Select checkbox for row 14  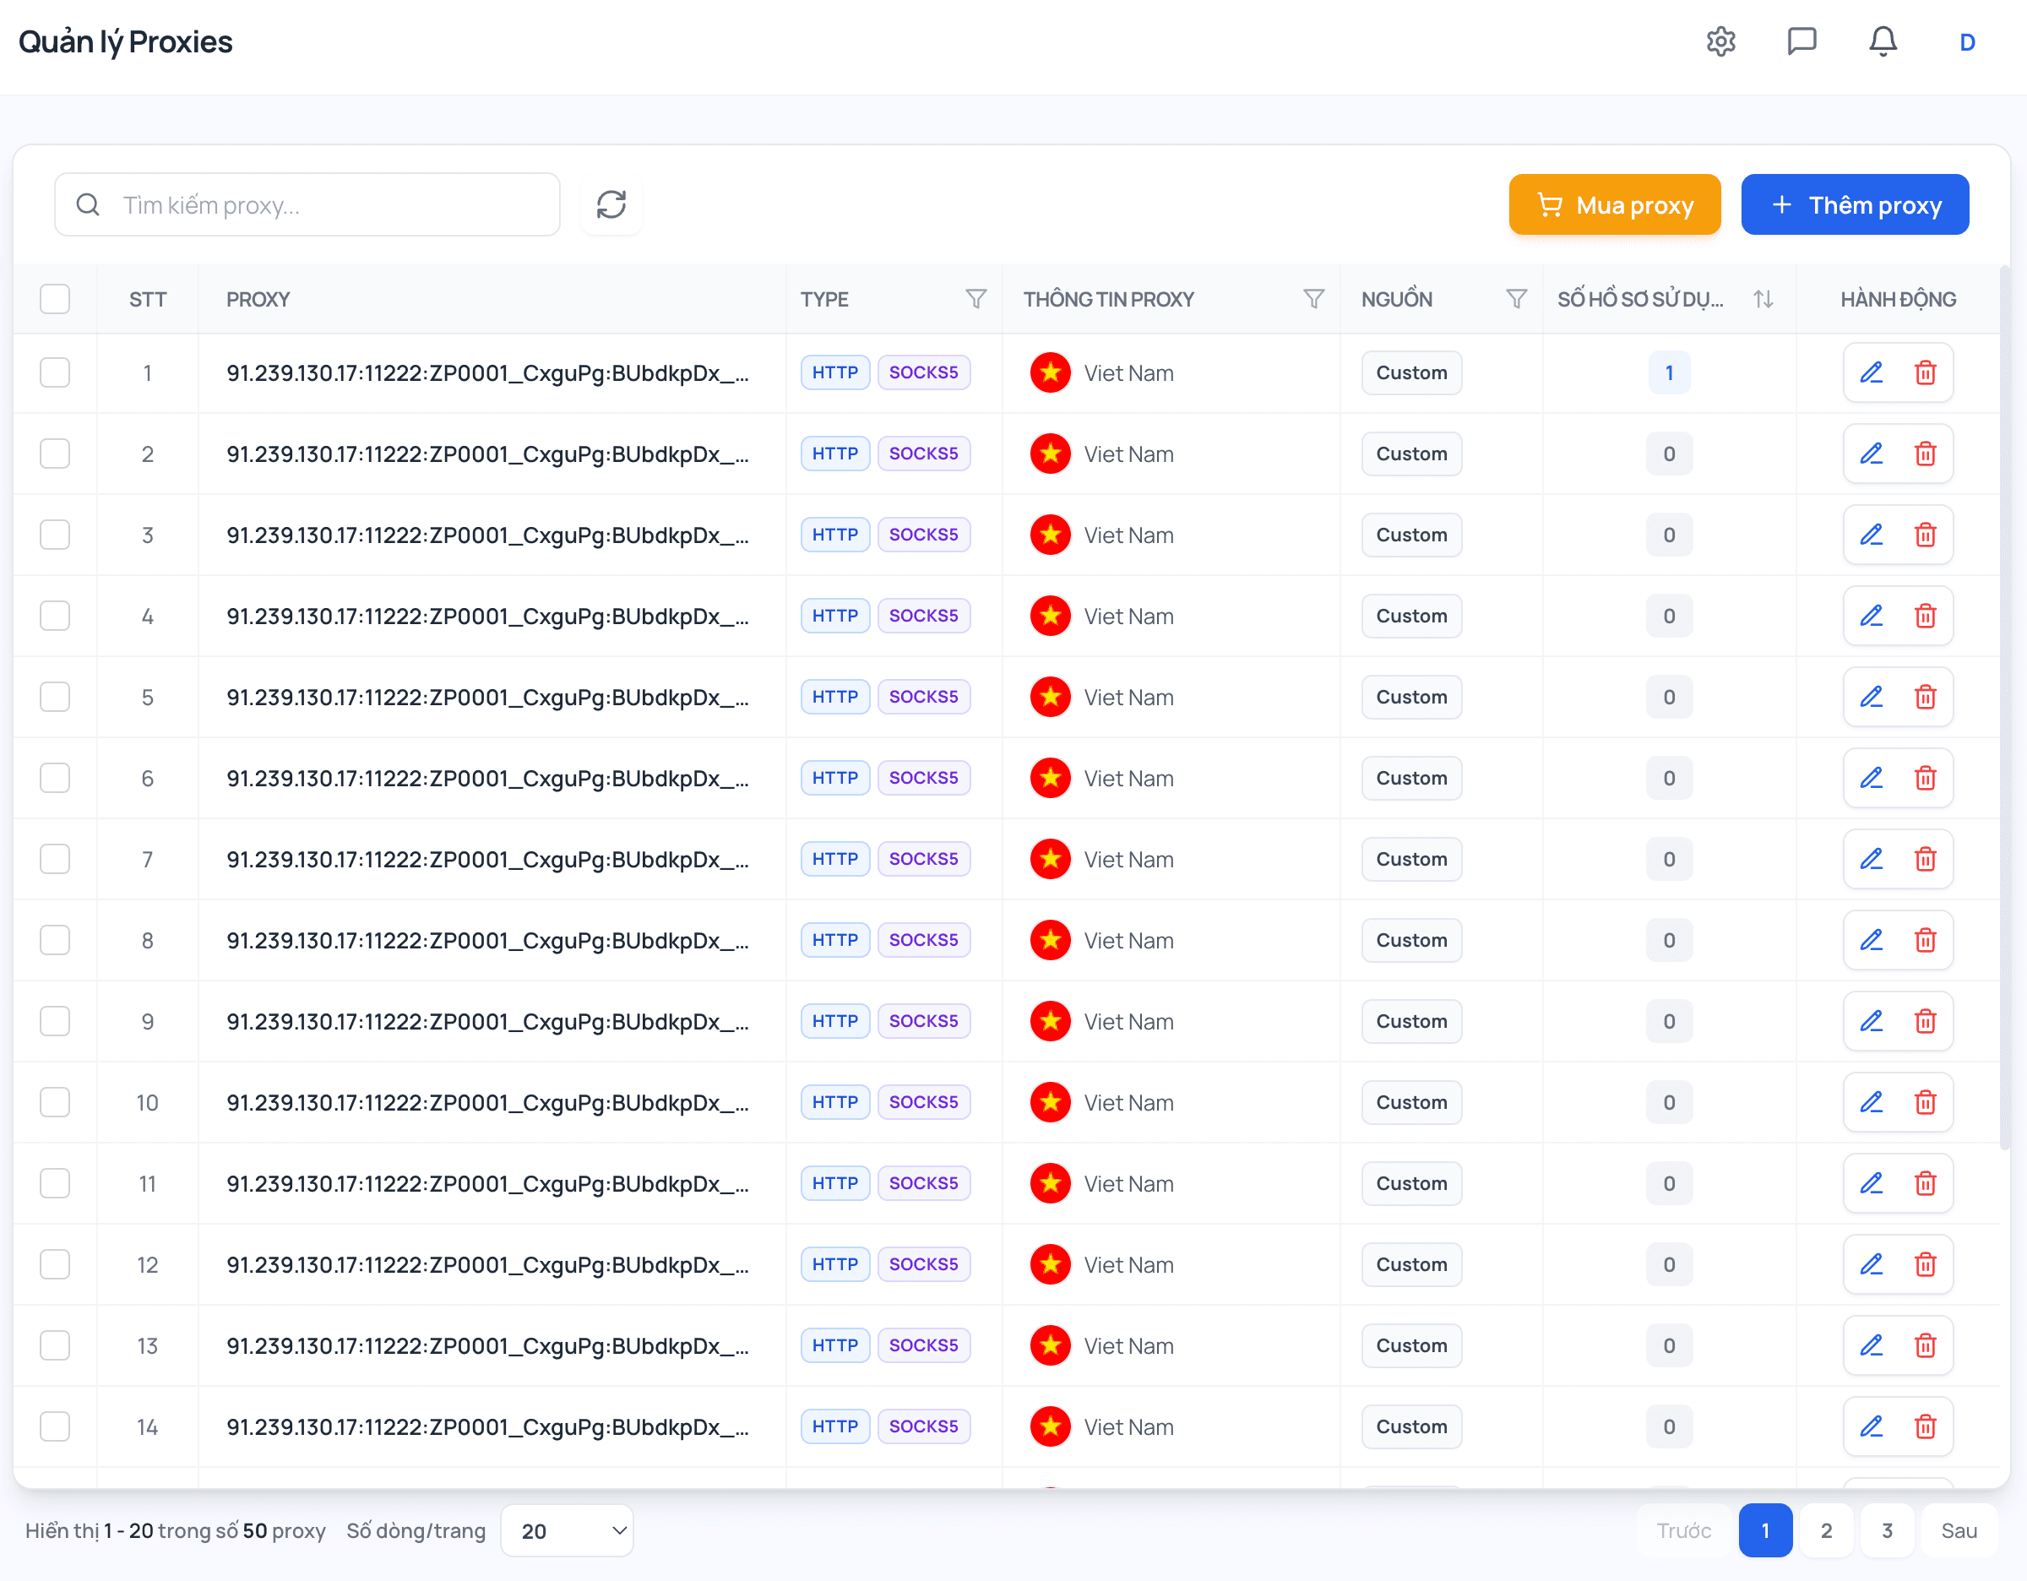(55, 1427)
